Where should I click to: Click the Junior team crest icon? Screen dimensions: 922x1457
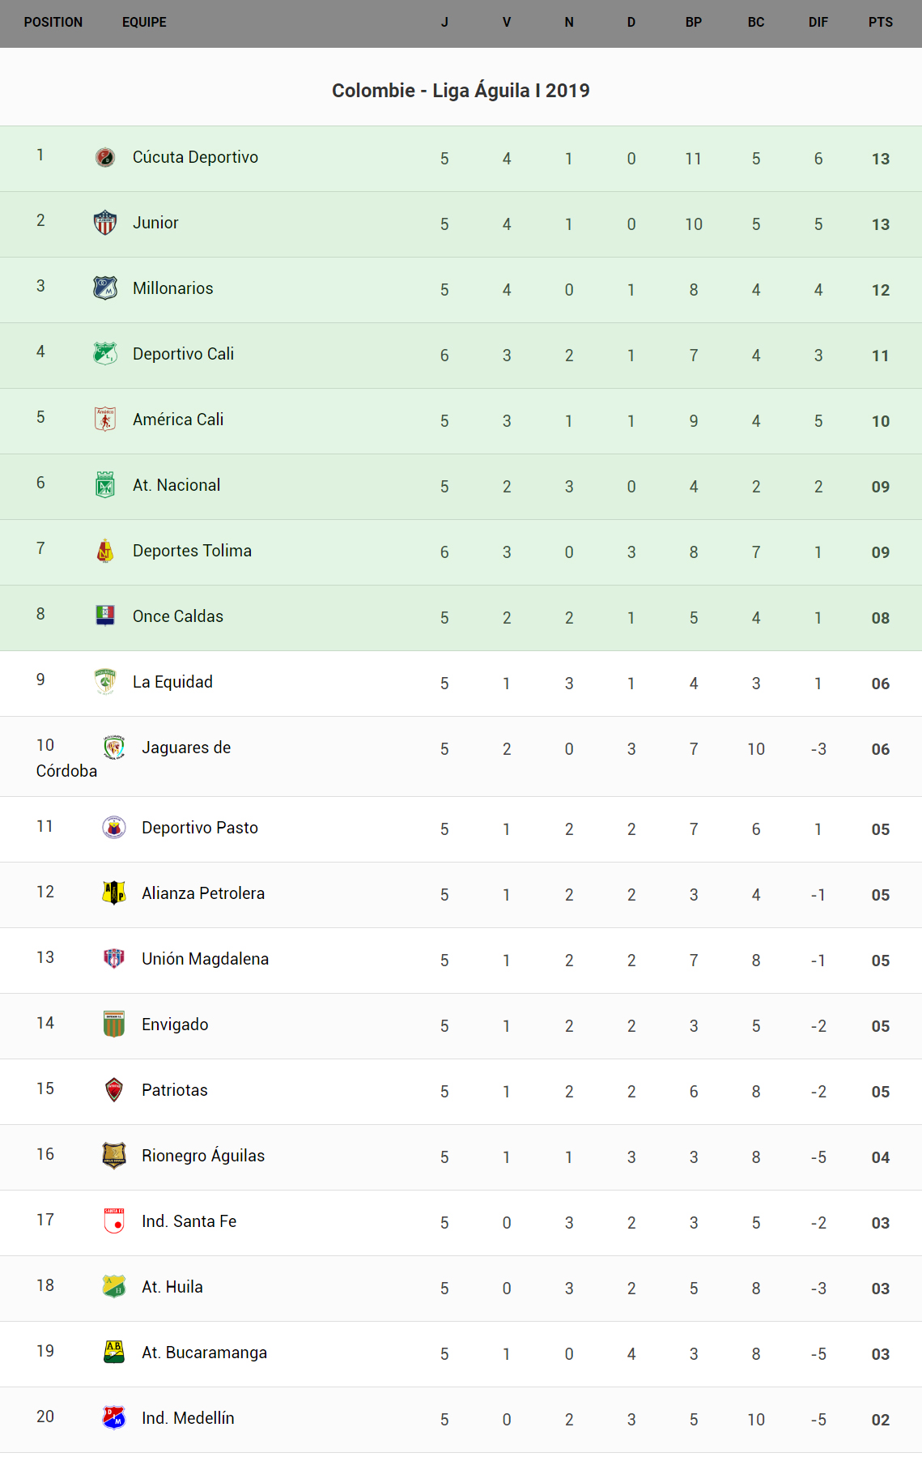pyautogui.click(x=105, y=223)
